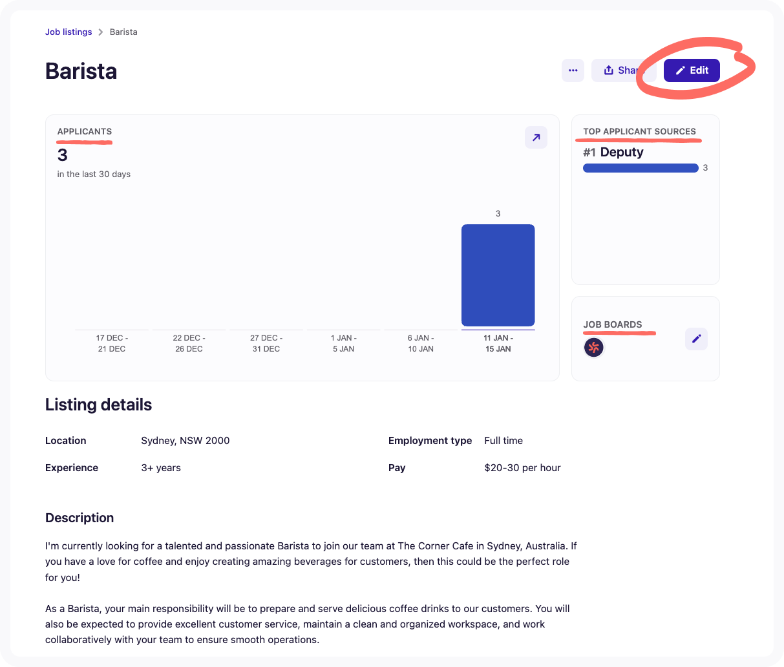Open the more options ellipsis menu
Image resolution: width=784 pixels, height=667 pixels.
pyautogui.click(x=573, y=70)
